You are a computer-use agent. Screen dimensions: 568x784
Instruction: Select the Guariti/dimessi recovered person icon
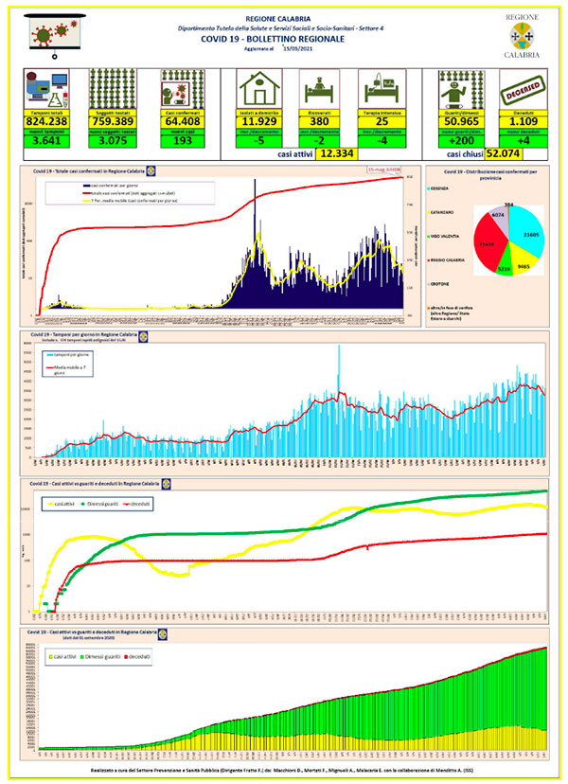461,89
